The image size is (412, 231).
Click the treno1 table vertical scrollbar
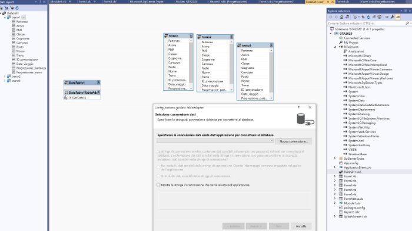(x=191, y=64)
